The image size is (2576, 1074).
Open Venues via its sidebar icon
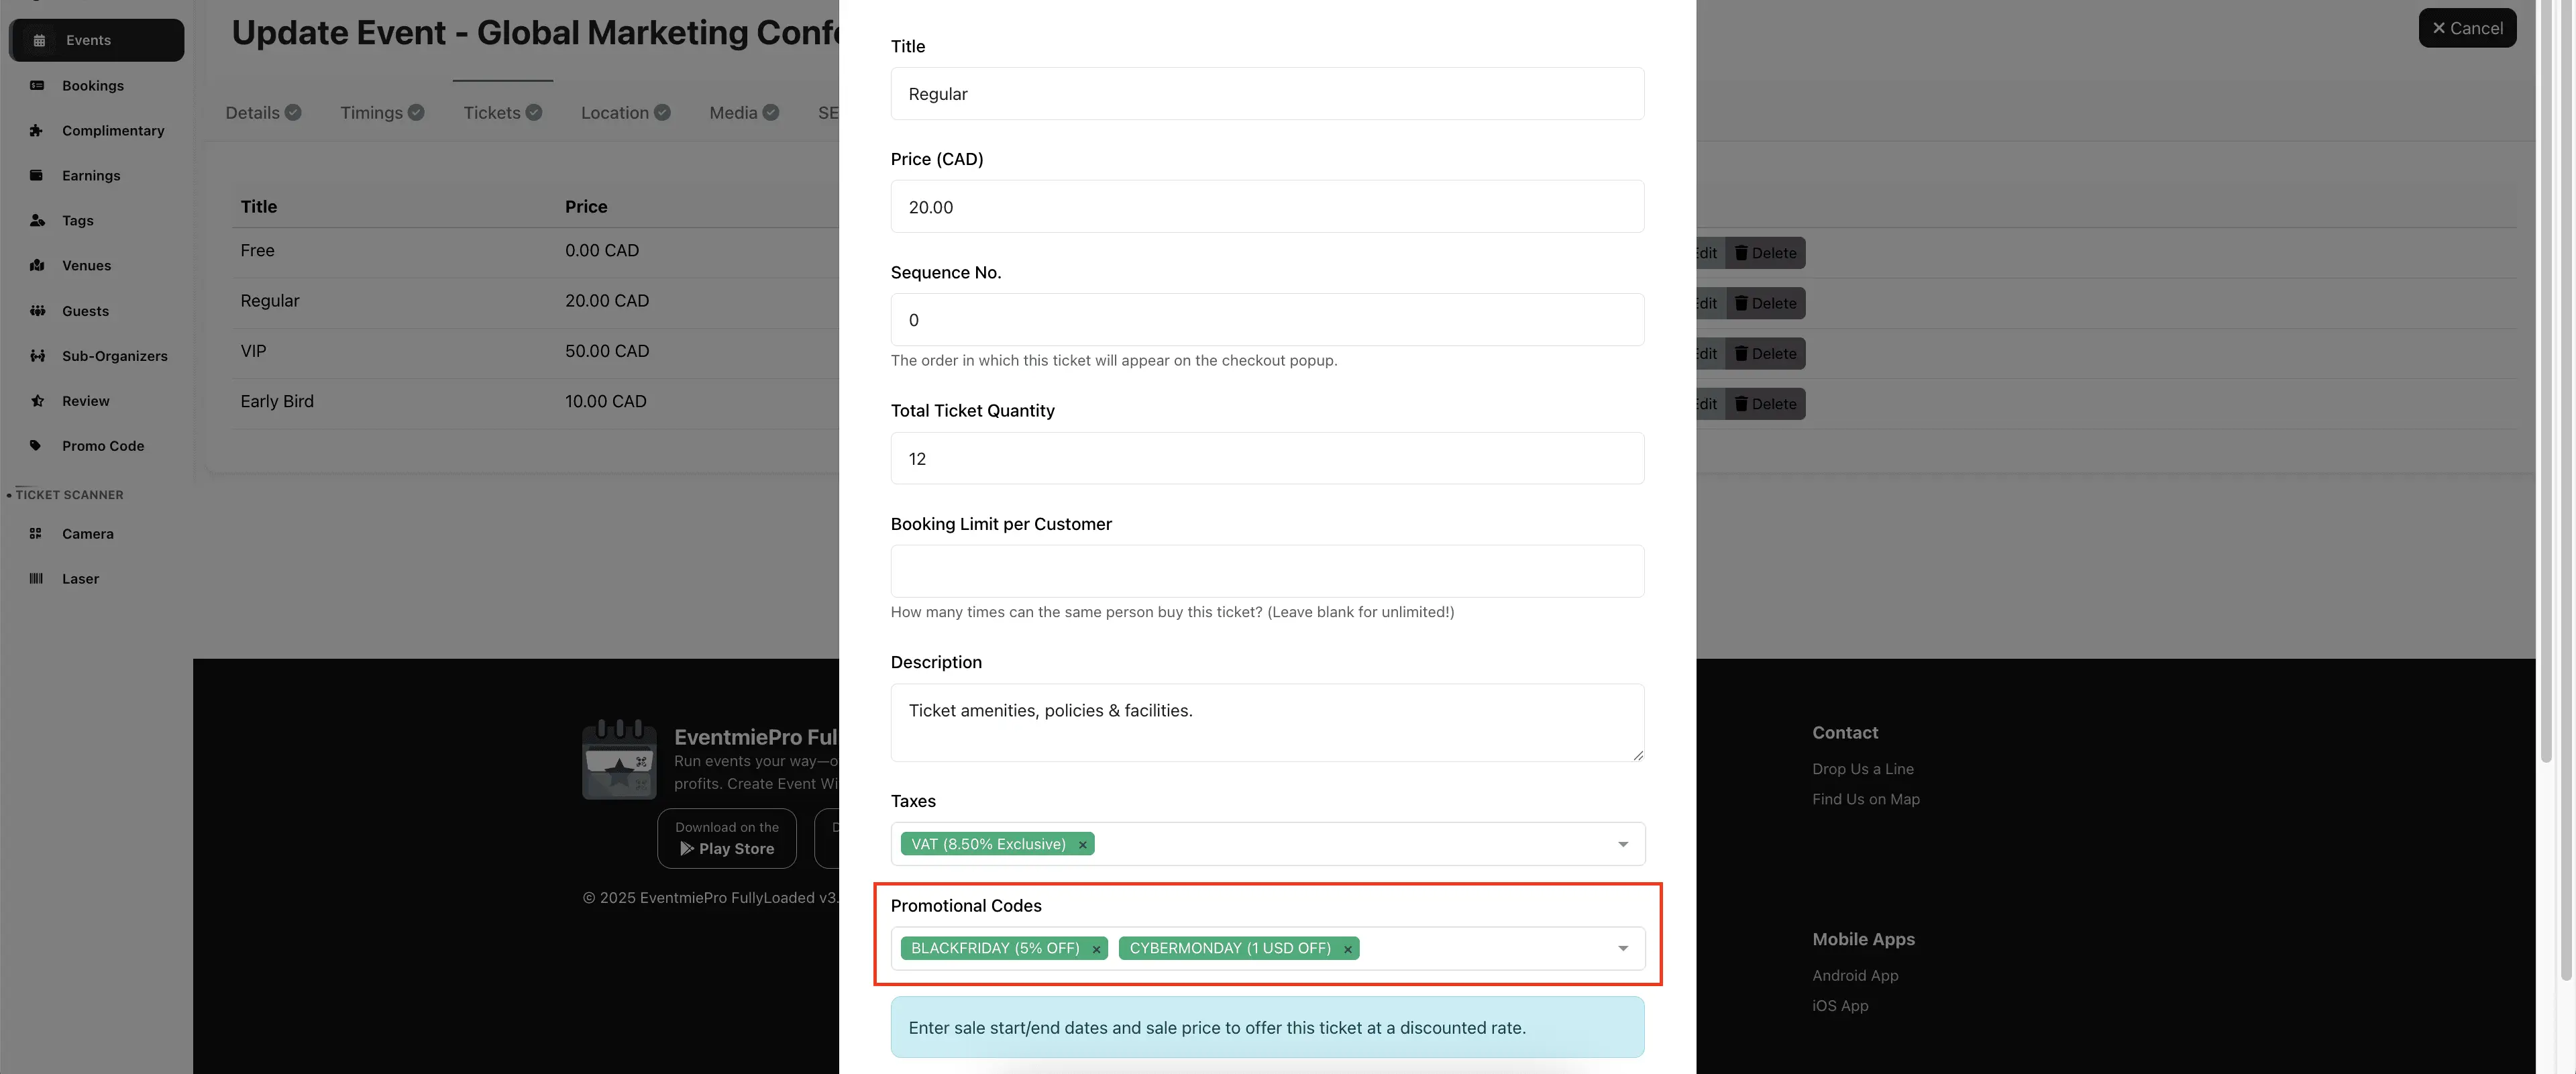(37, 266)
